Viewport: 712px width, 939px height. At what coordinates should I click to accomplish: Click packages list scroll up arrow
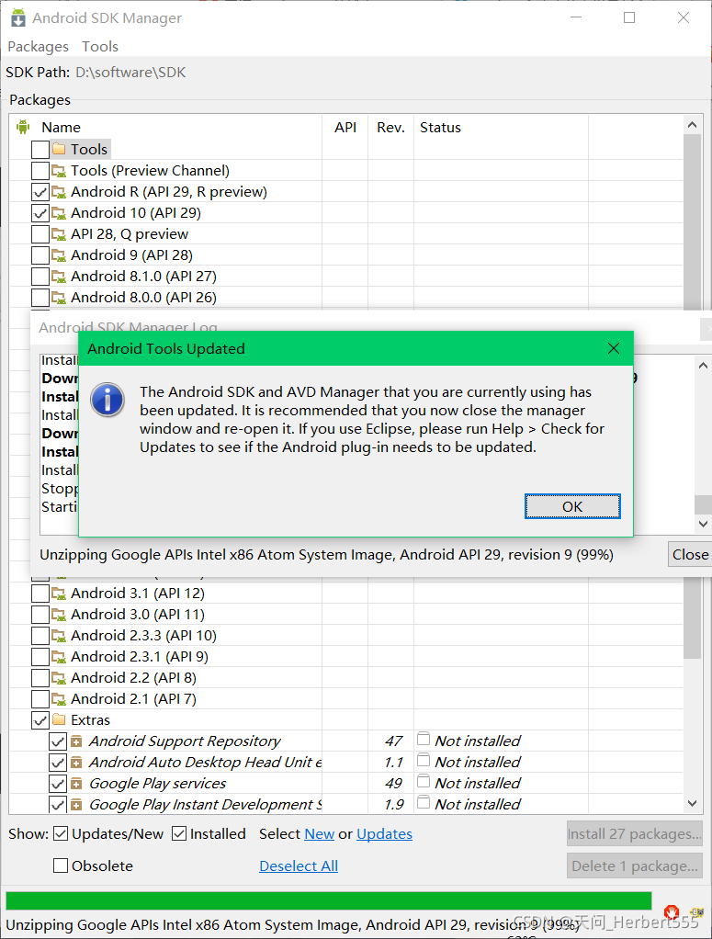tap(692, 125)
